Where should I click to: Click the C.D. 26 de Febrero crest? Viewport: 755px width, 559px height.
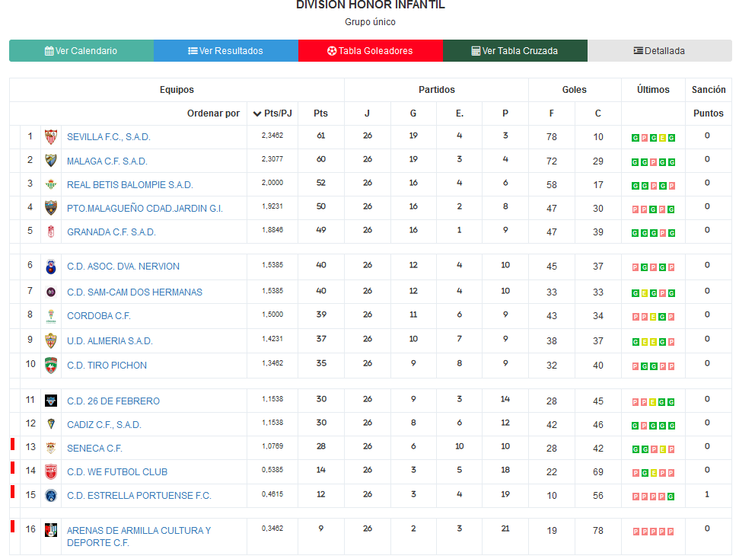[x=50, y=401]
